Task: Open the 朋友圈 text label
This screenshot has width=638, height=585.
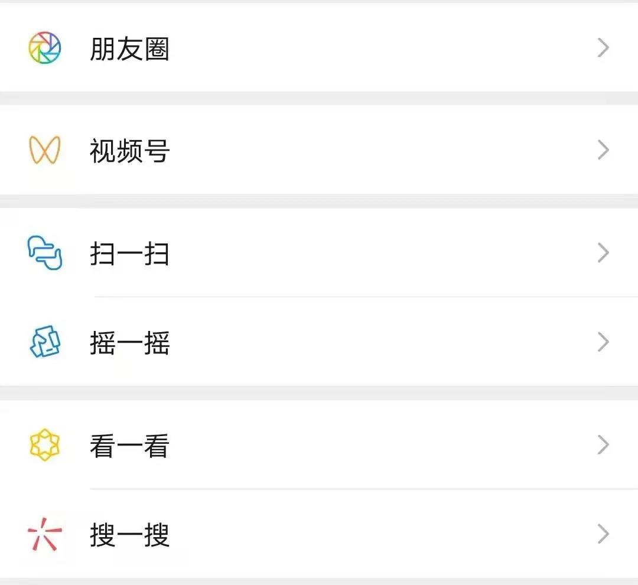Action: pyautogui.click(x=129, y=49)
